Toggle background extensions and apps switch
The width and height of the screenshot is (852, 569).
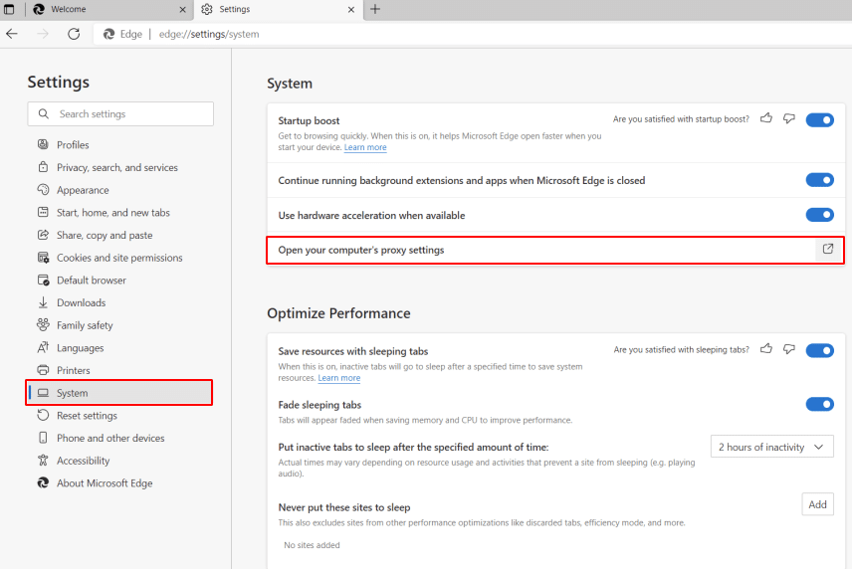pyautogui.click(x=819, y=180)
